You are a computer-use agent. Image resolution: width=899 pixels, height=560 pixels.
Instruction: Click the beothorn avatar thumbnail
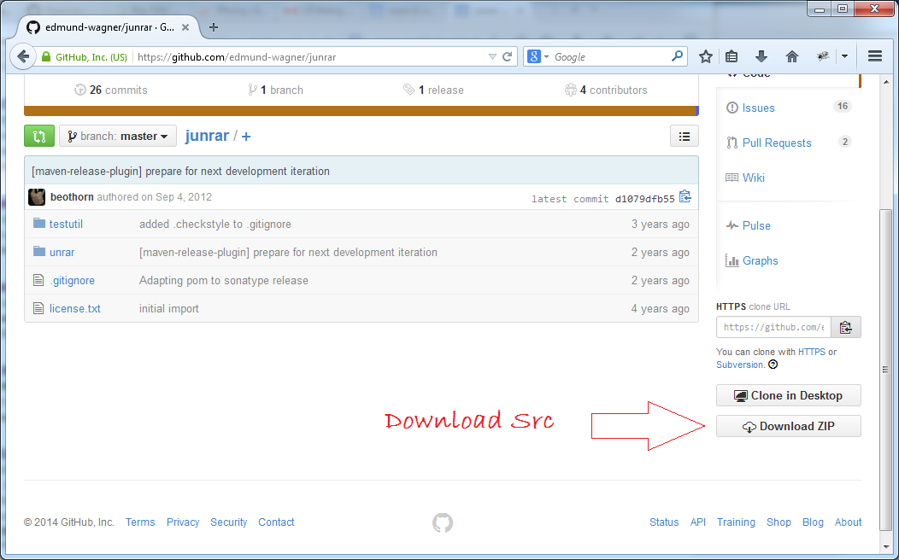point(37,197)
